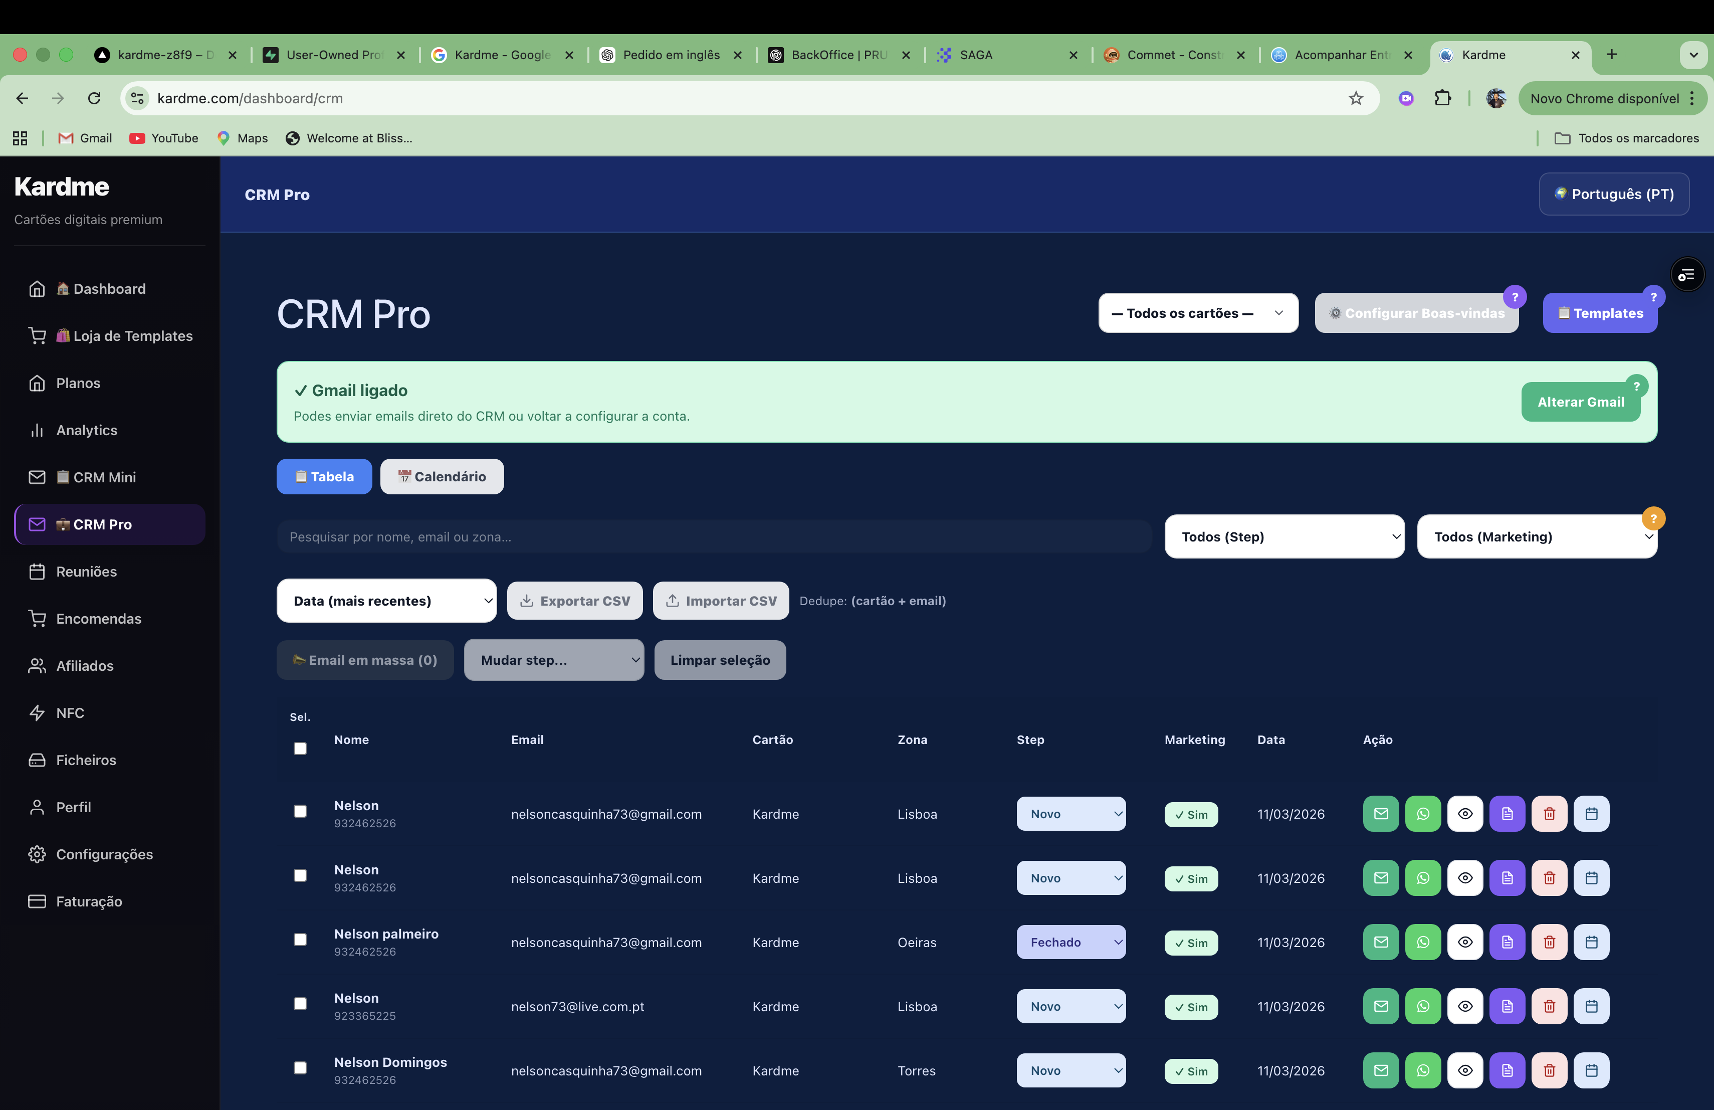Click the purple document icon for nelson73@live.com.pt row
Image resolution: width=1714 pixels, height=1110 pixels.
pos(1507,1006)
